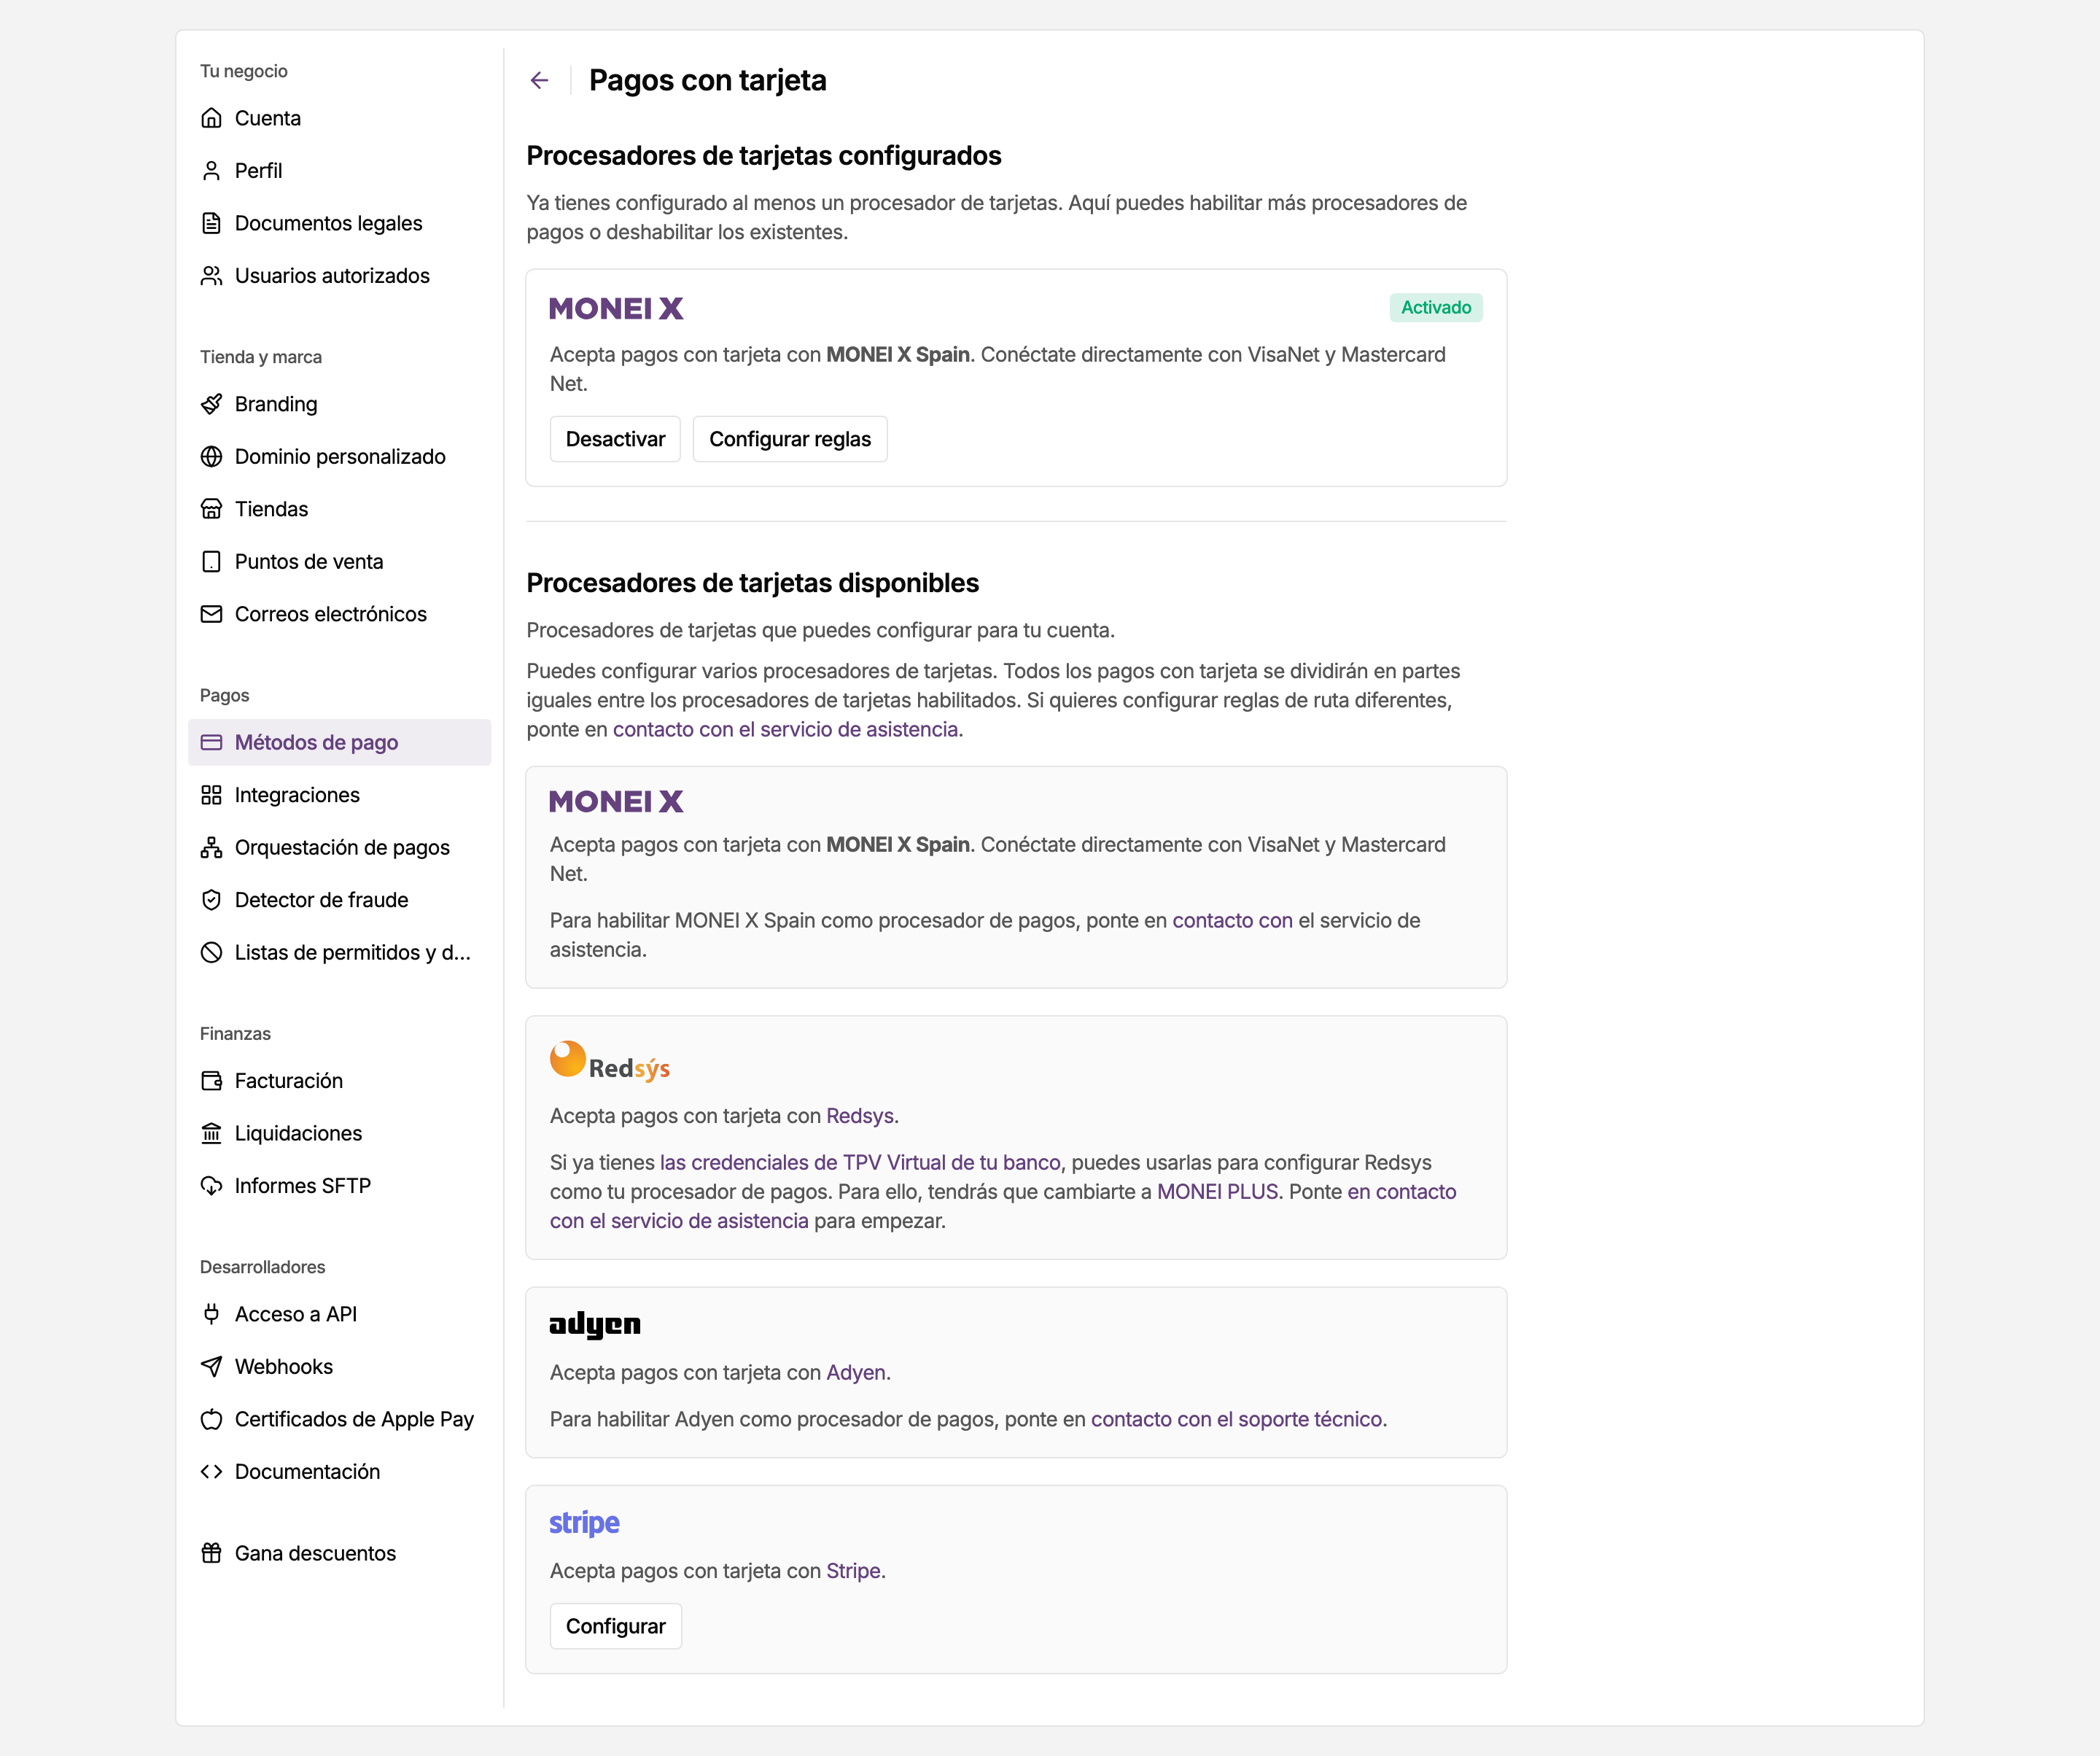2100x1756 pixels.
Task: Click 'contacto con el soporte técnico' link
Action: point(1237,1419)
